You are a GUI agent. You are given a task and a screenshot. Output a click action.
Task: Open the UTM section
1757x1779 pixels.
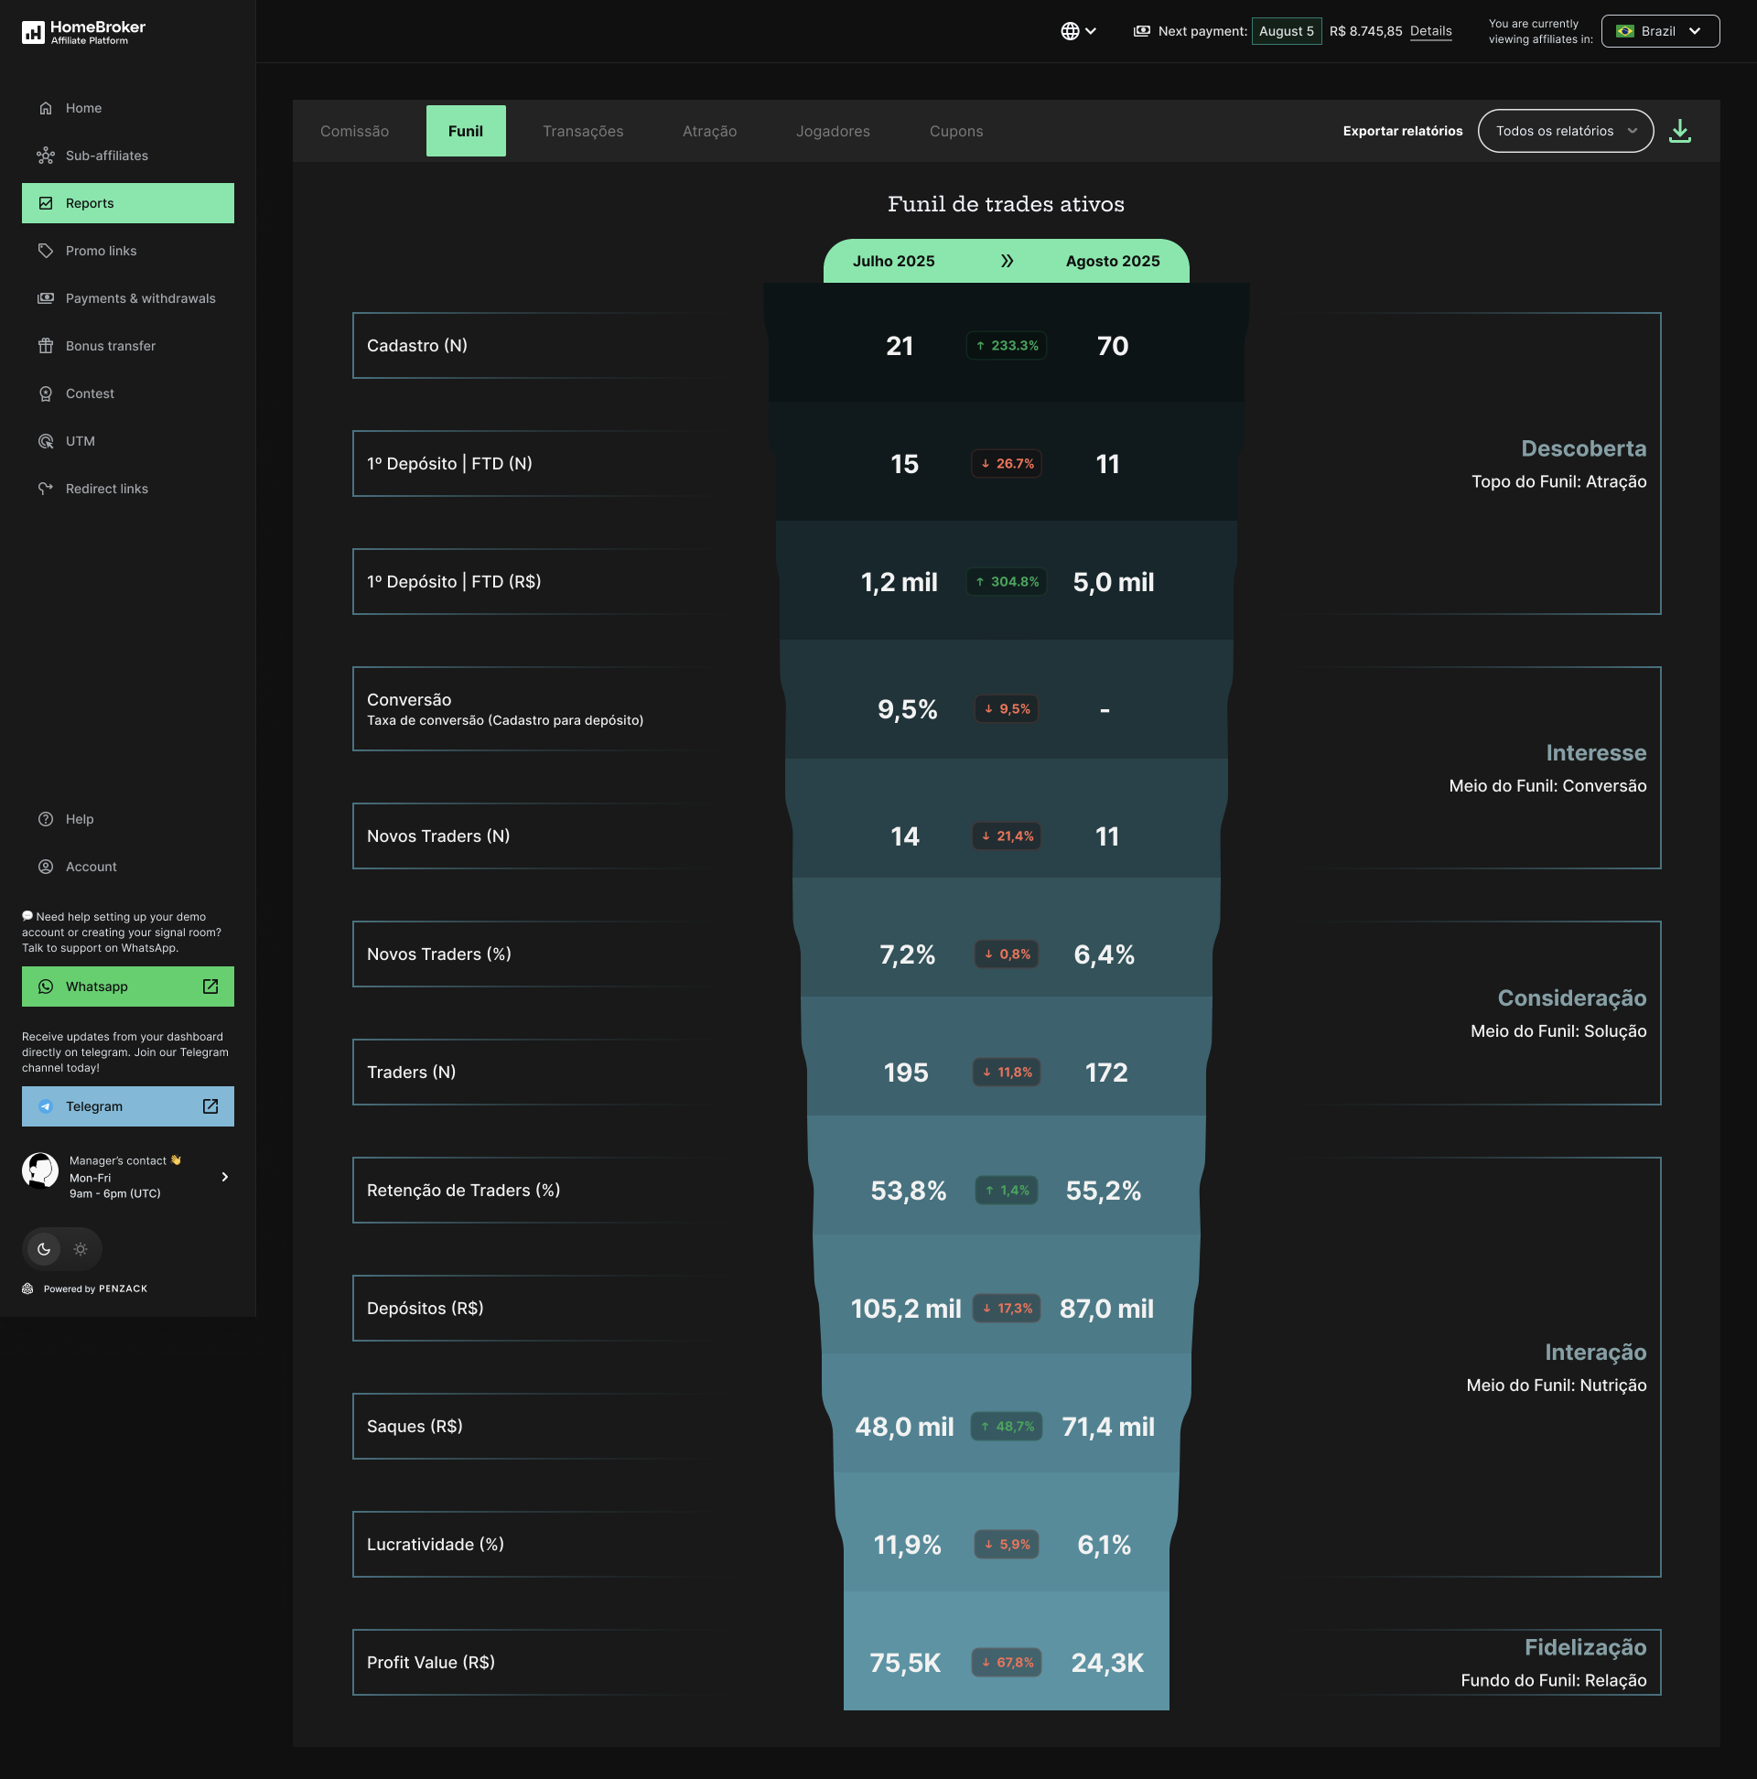(x=81, y=441)
